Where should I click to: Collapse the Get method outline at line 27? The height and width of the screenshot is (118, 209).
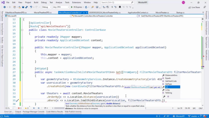click(x=22, y=72)
